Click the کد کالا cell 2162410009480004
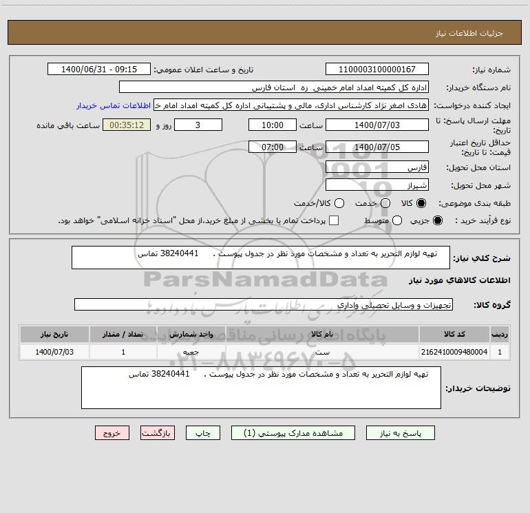The width and height of the screenshot is (530, 513). (454, 352)
